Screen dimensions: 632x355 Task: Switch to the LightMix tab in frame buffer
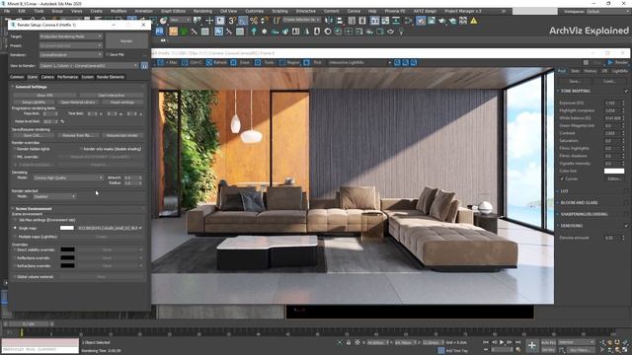pos(619,71)
